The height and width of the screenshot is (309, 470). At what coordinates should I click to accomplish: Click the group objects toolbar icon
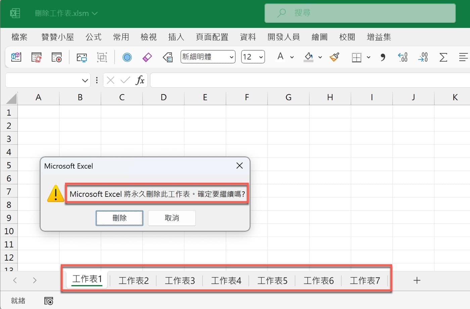(x=102, y=57)
